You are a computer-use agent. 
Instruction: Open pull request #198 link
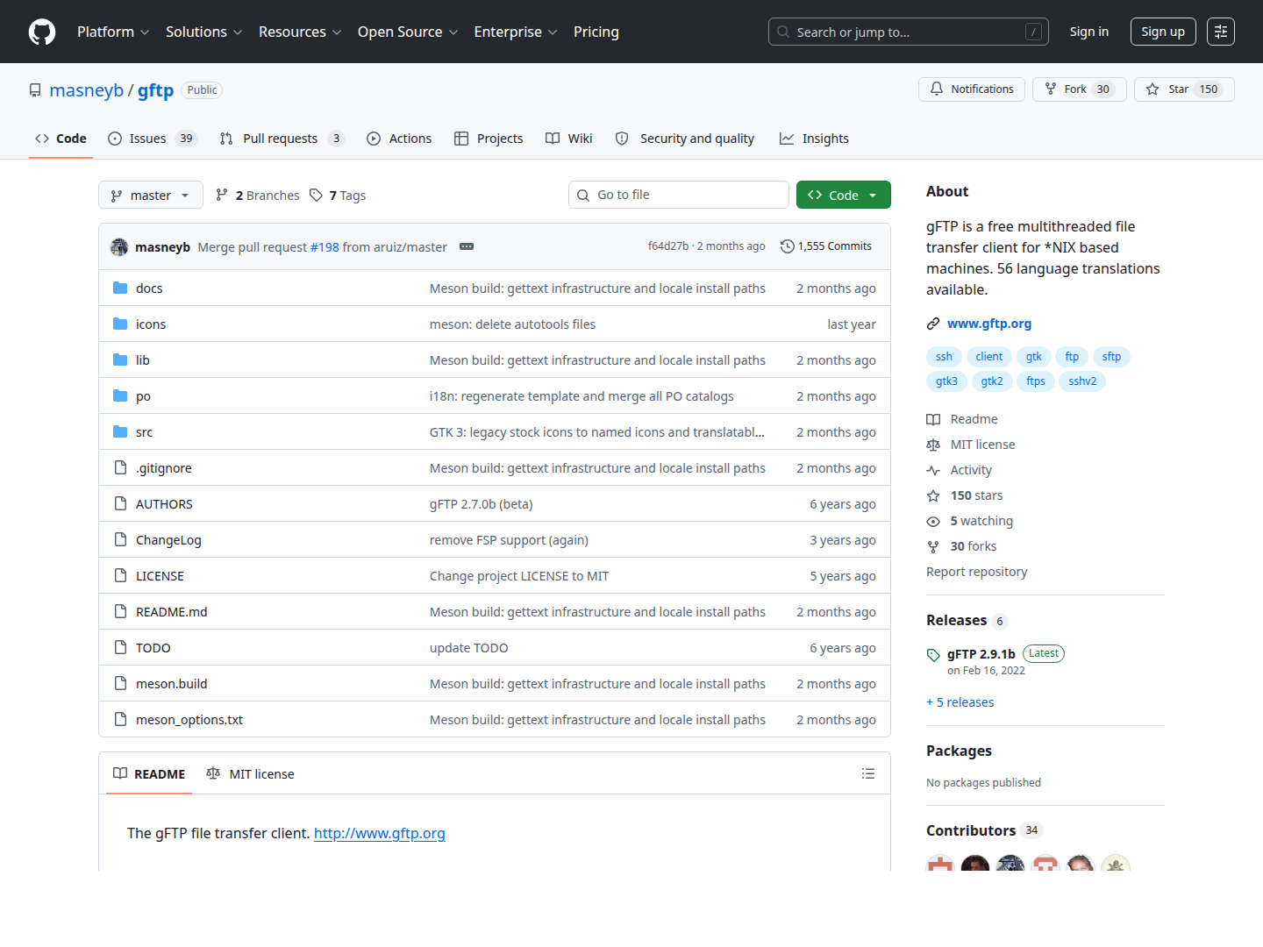coord(325,247)
